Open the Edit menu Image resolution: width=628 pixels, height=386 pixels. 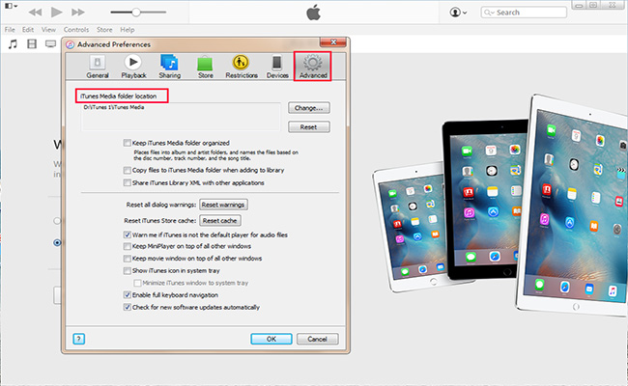click(x=28, y=30)
